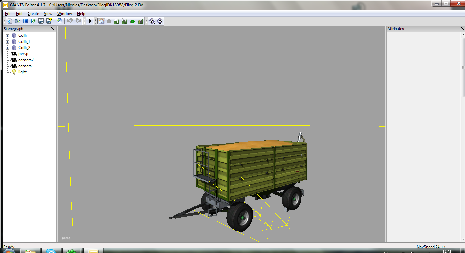Expand the Colli node in Scenegraph
This screenshot has width=465, height=253.
pos(7,36)
